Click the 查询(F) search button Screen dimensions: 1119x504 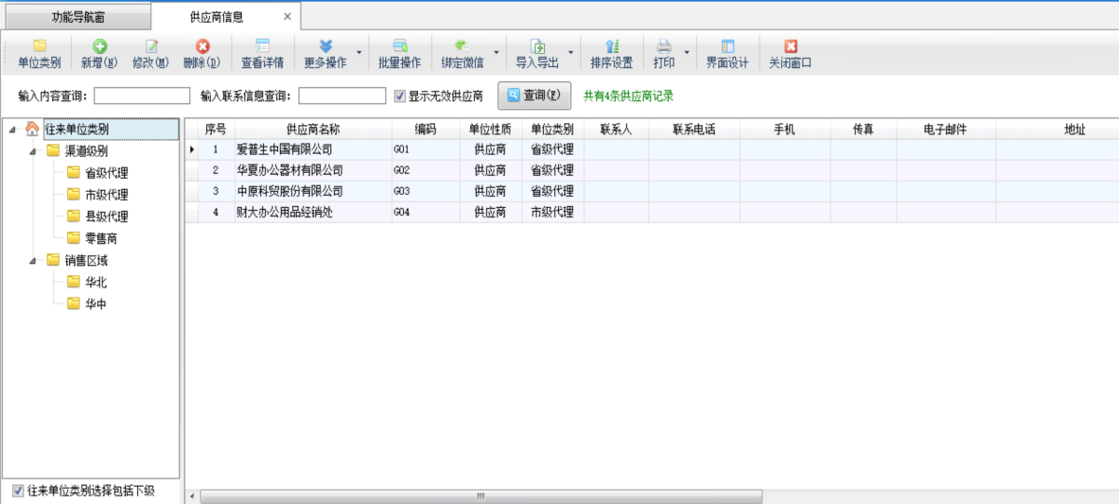click(534, 96)
